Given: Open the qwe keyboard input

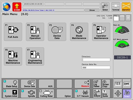Looking at the screenshot, I should click(127, 84).
